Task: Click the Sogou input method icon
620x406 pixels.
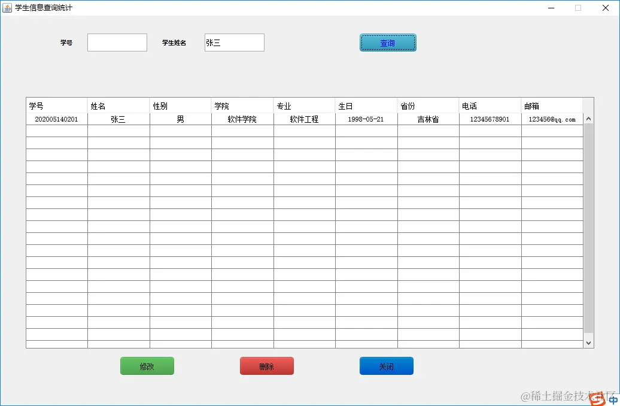Action: (x=597, y=398)
